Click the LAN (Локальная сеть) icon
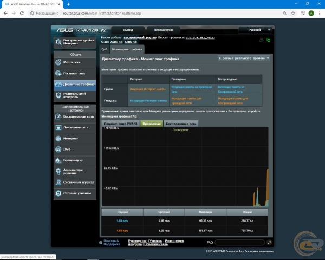 (x=58, y=127)
